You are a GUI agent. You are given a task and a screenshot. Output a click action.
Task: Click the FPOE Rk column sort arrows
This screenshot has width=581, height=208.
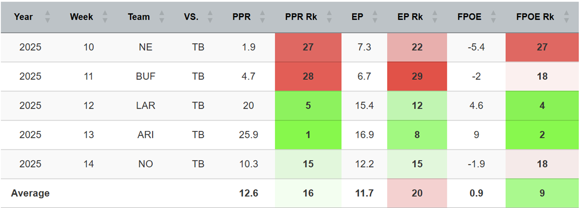(566, 17)
